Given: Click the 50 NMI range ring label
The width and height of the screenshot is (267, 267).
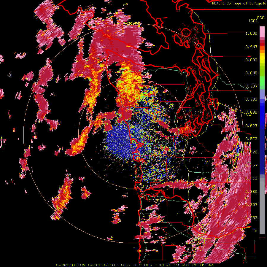Looking at the screenshot, I should pos(134,78).
